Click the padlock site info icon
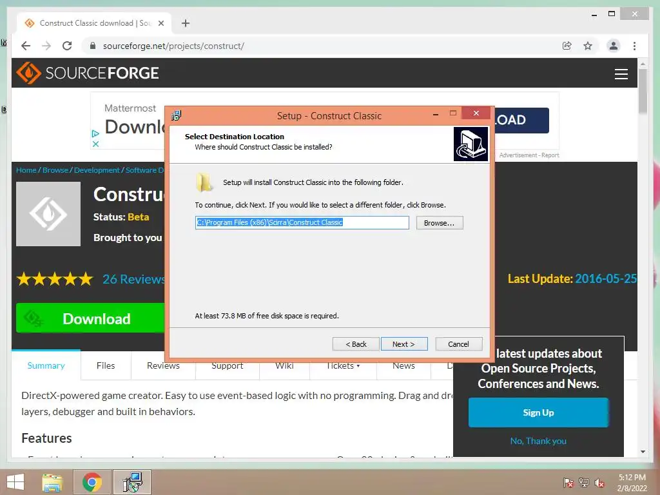660x495 pixels. [93, 46]
